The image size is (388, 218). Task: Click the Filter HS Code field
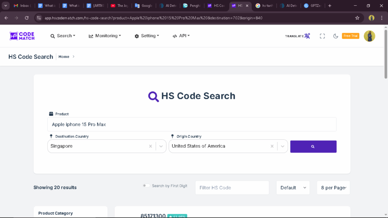click(x=232, y=188)
